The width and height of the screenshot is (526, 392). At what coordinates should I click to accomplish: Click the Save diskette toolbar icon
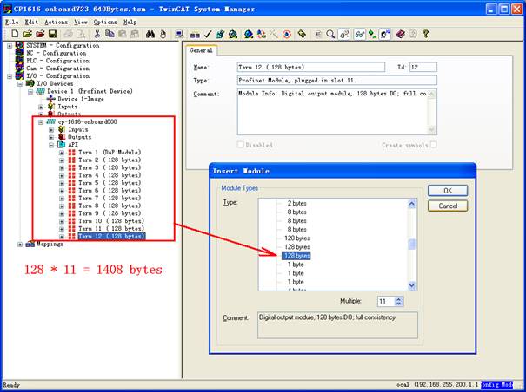52,34
